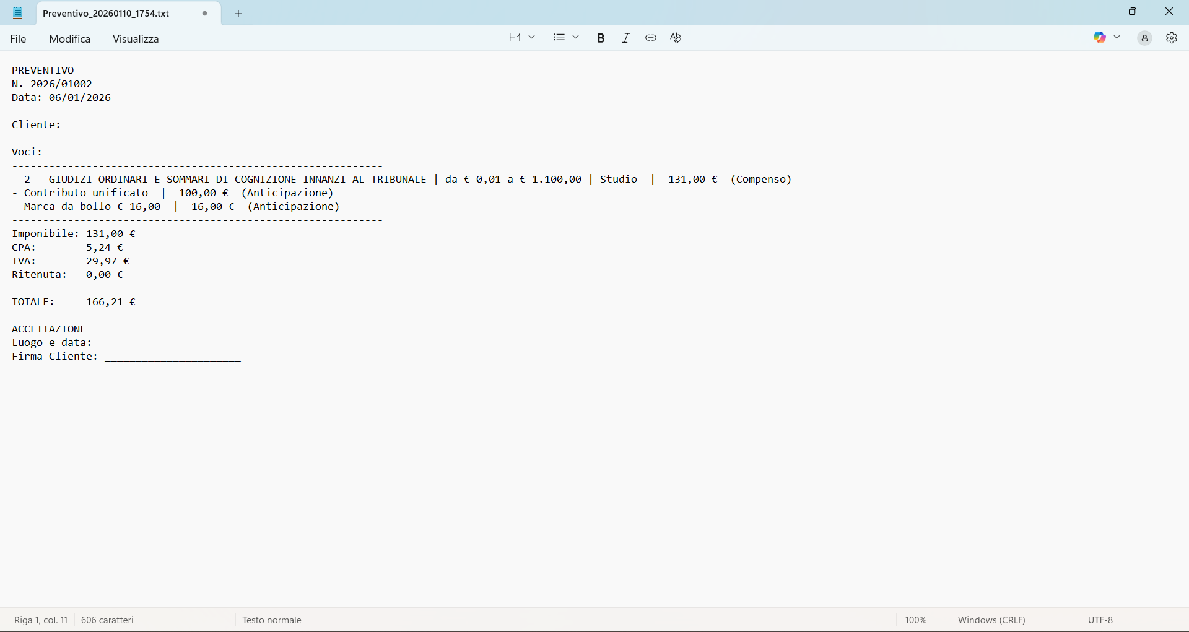Click the Notepad app icon in title bar
Viewport: 1189px width, 632px height.
(x=18, y=13)
